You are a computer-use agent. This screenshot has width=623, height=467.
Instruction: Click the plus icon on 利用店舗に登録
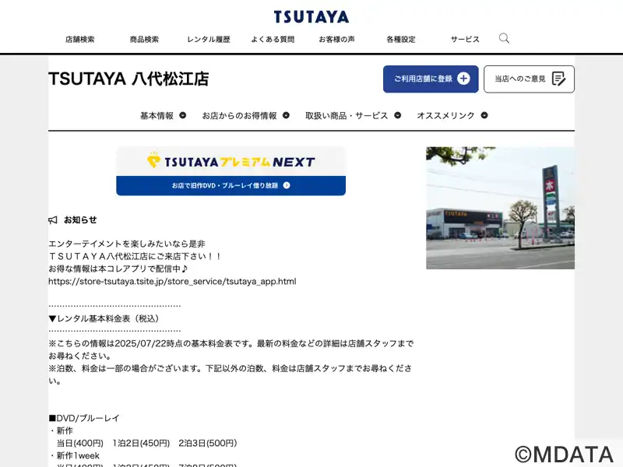tap(463, 79)
